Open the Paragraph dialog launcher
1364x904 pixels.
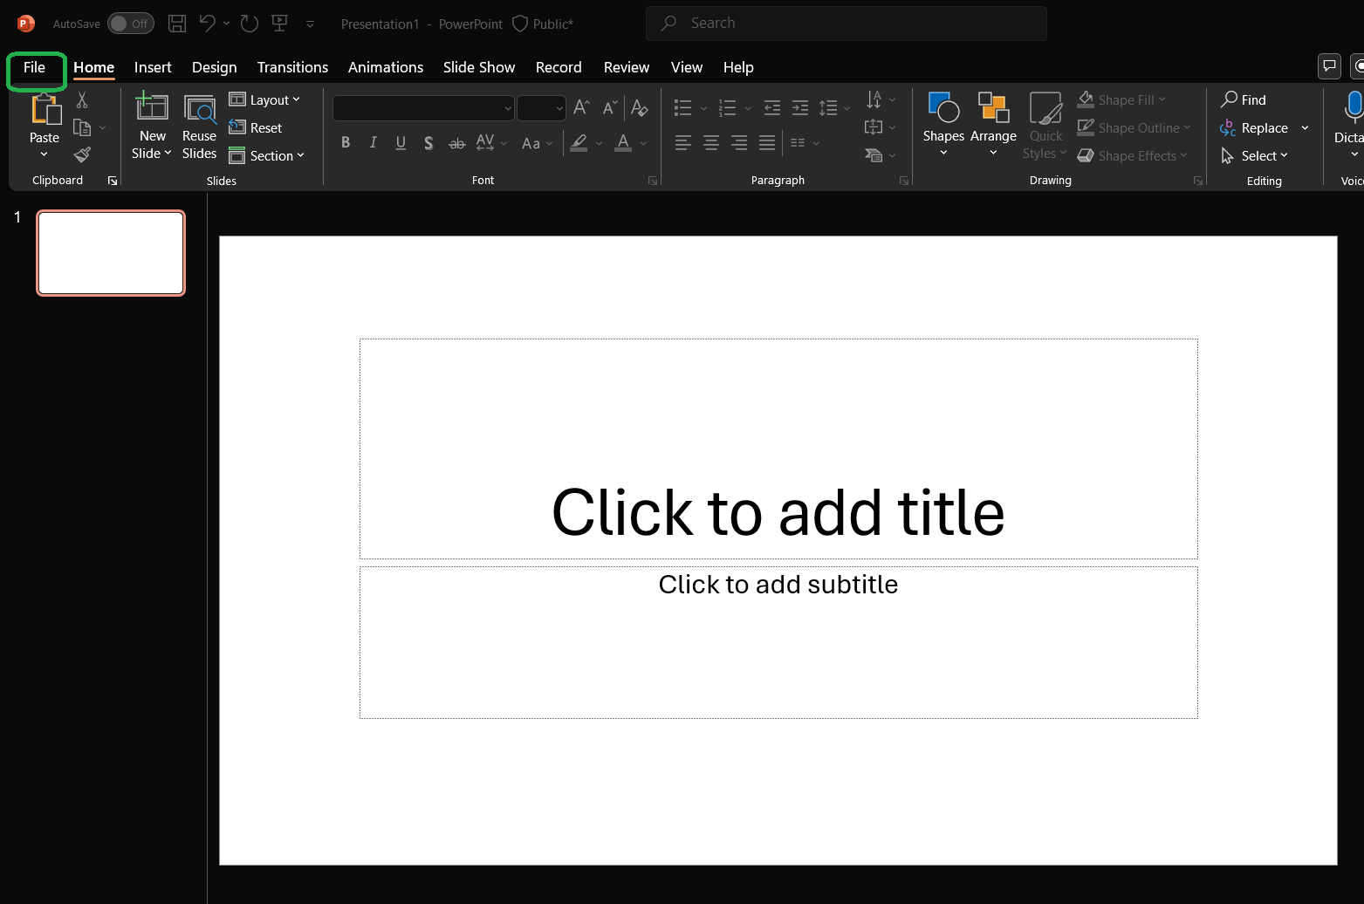pyautogui.click(x=904, y=181)
